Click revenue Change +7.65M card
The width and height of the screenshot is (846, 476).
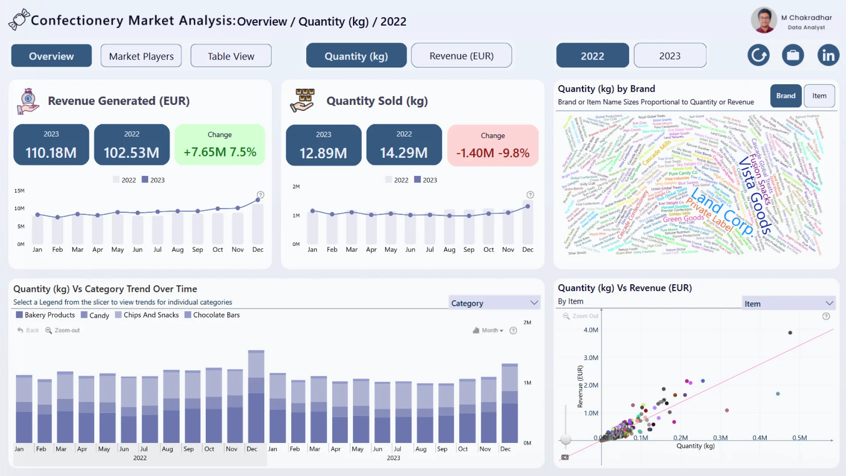pos(220,145)
